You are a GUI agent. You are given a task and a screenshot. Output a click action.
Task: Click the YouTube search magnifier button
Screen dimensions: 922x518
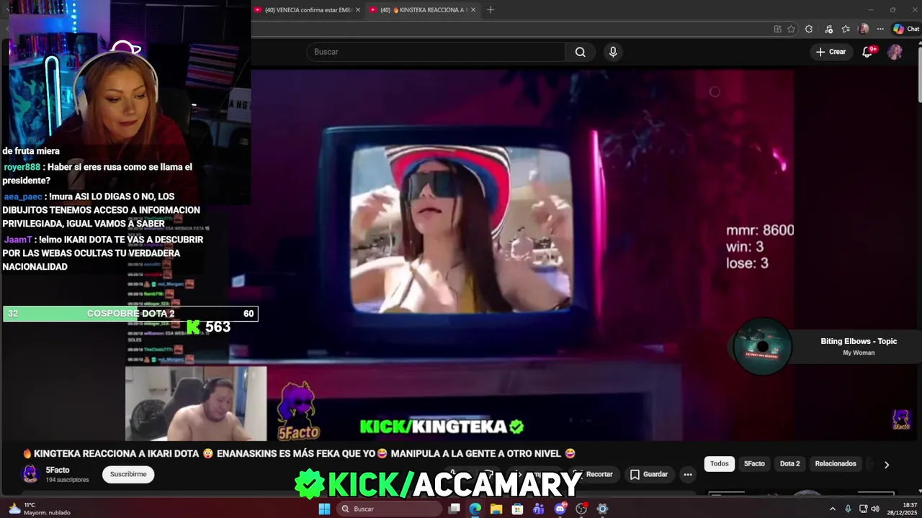pyautogui.click(x=580, y=52)
